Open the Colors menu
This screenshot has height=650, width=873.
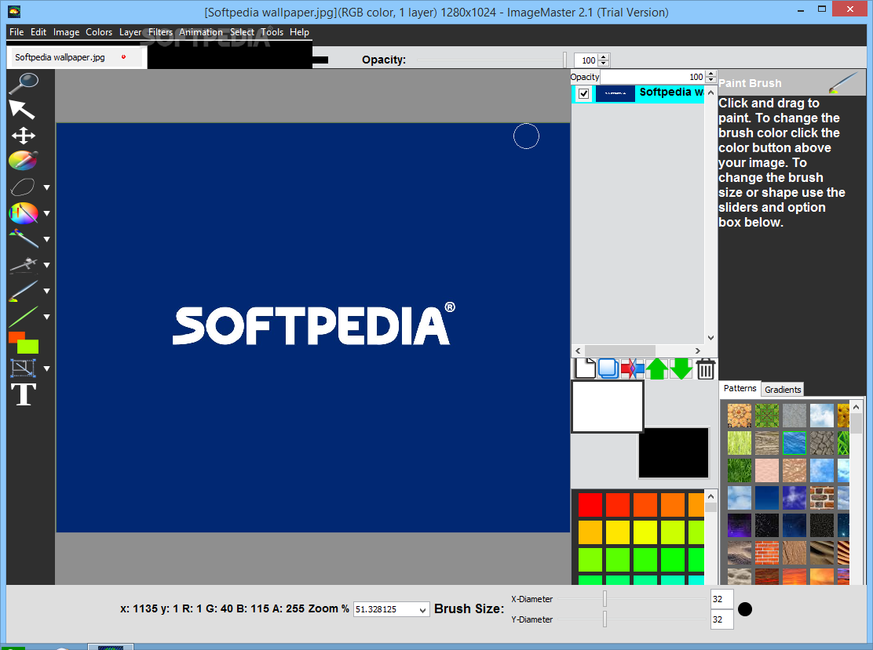[99, 32]
